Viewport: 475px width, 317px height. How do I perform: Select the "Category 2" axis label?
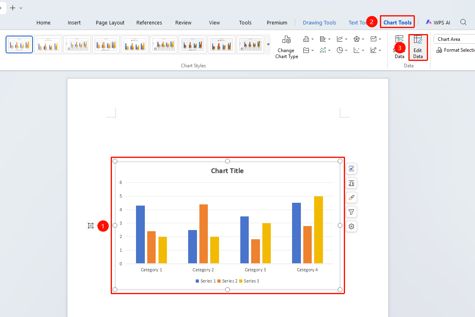coord(203,270)
